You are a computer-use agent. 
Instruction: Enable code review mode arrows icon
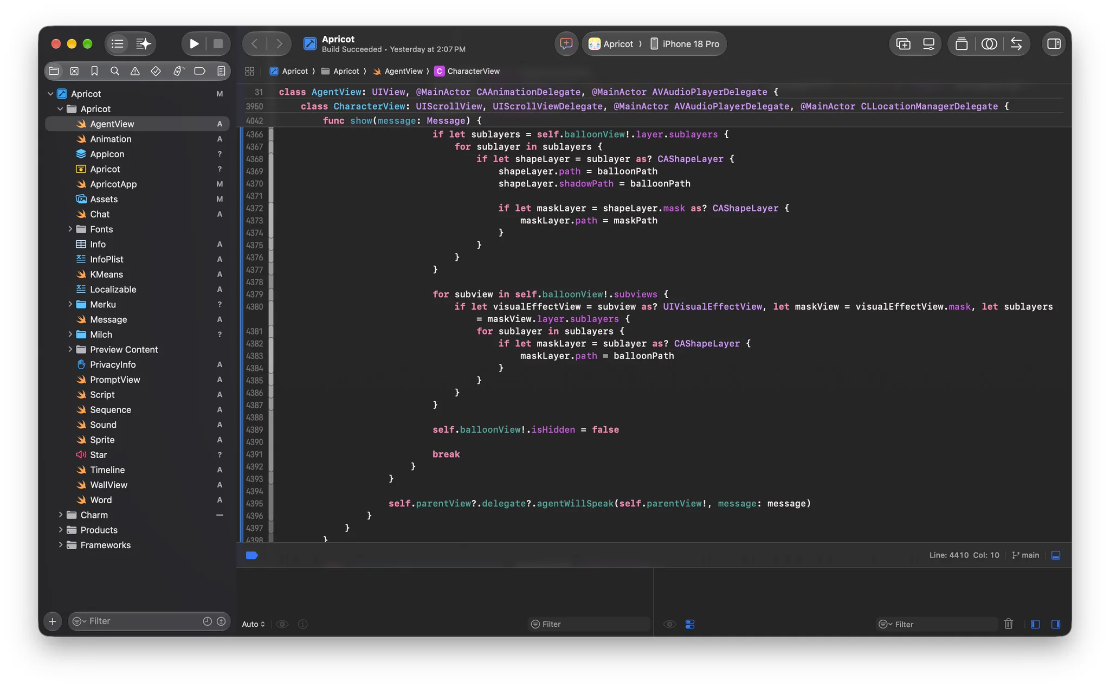point(1016,44)
